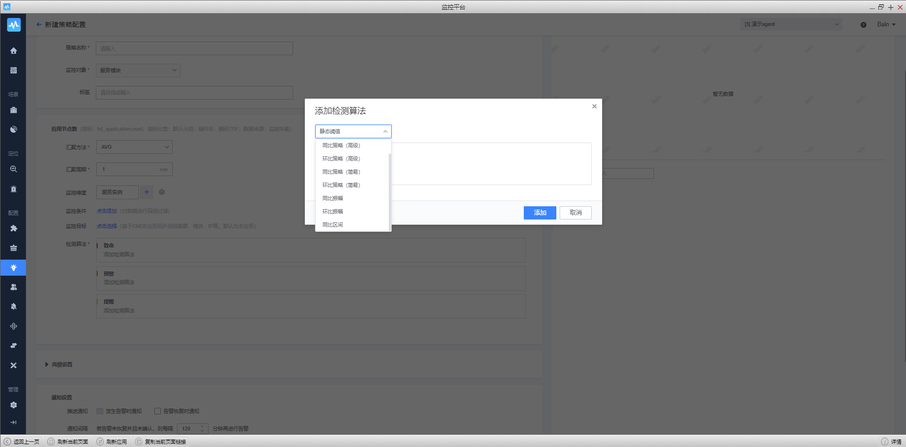Click 刷新应用 in the bottom bar
The height and width of the screenshot is (447, 906).
(x=112, y=442)
